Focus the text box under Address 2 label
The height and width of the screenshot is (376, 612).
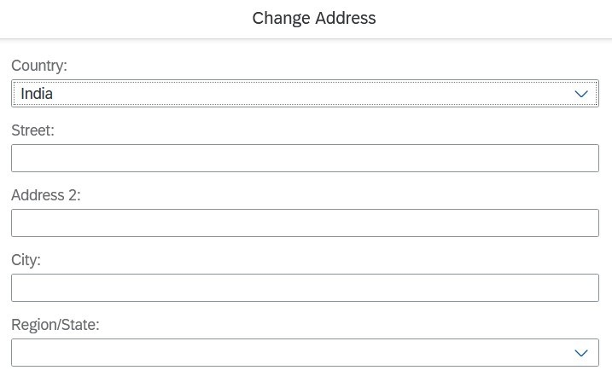click(305, 223)
